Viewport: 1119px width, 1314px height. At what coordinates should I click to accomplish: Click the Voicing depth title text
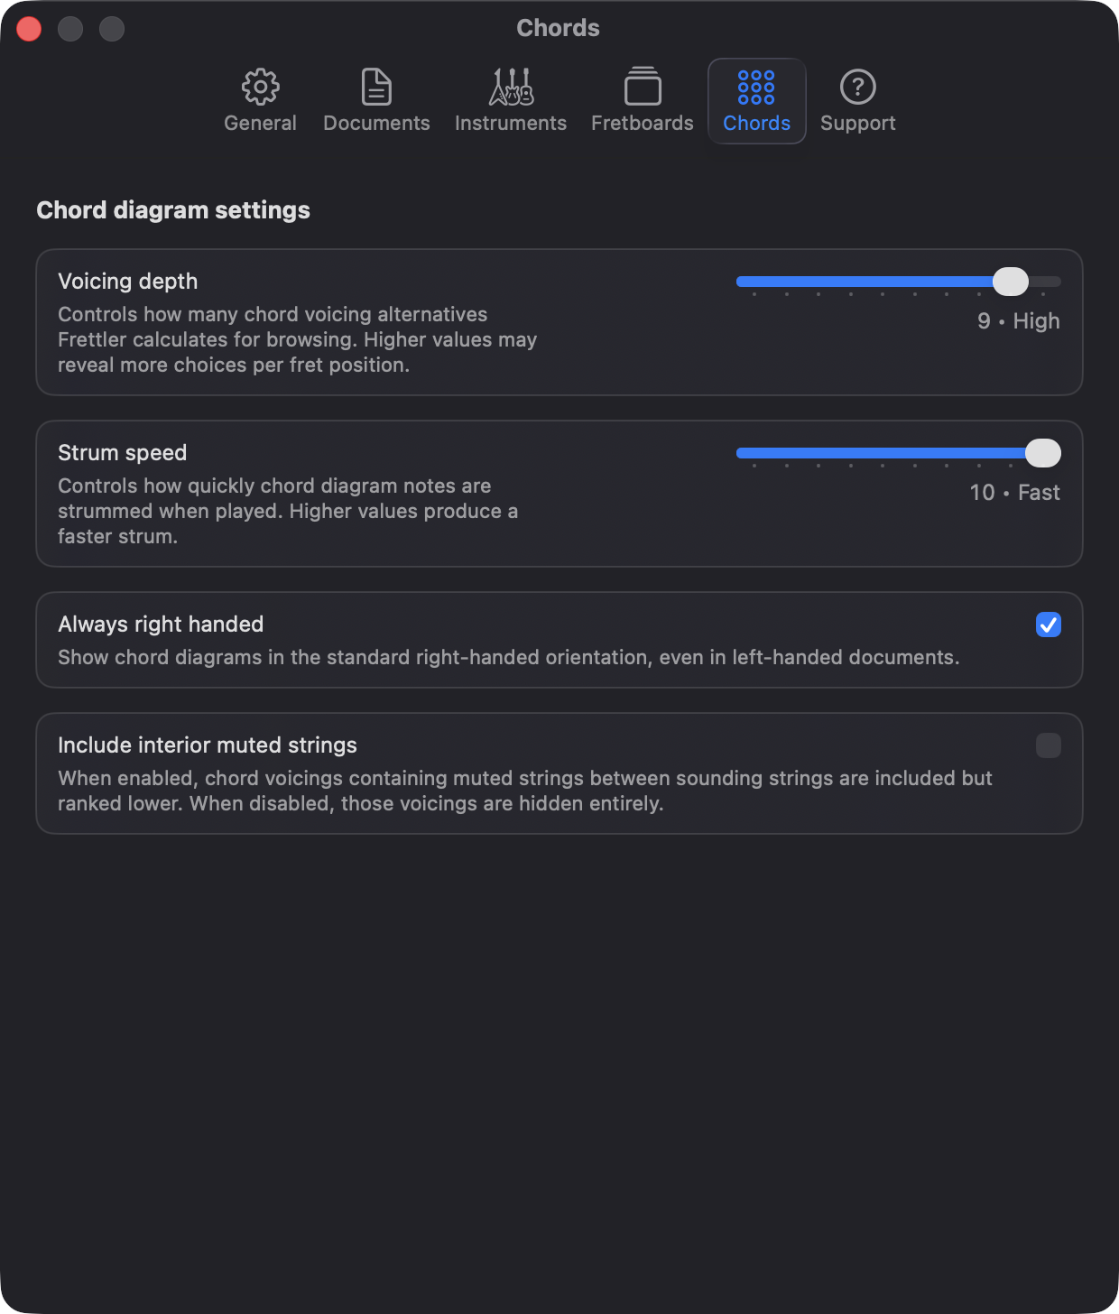pos(127,282)
